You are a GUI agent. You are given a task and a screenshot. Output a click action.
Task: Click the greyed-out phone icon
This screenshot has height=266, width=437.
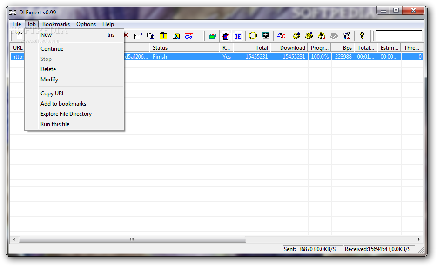[334, 36]
